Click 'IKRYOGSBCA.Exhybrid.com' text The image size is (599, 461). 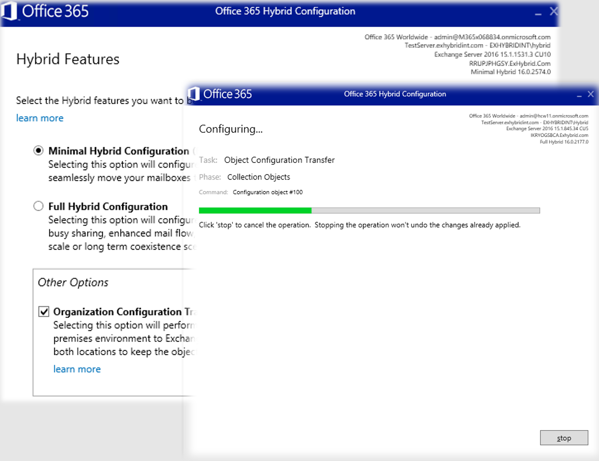559,135
